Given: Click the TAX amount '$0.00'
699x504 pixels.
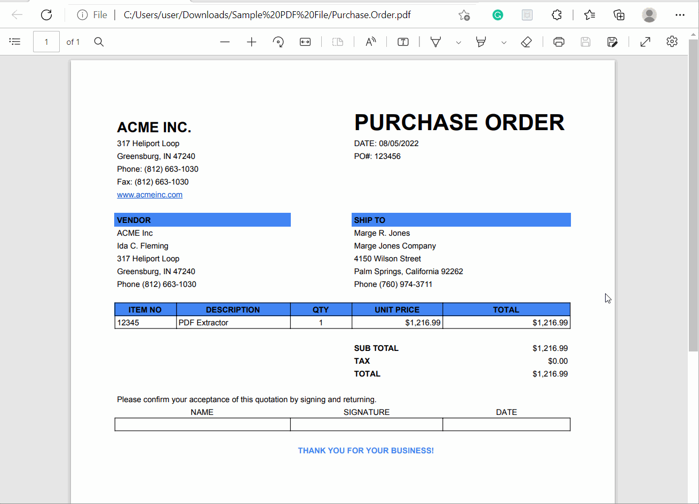Looking at the screenshot, I should pos(558,361).
